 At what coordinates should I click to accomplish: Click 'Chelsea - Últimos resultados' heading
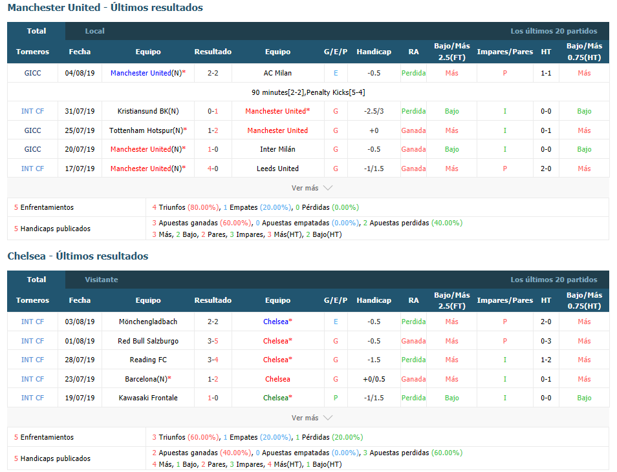tap(78, 256)
